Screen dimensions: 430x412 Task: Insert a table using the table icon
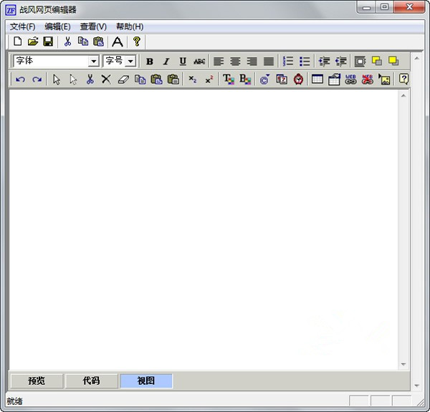(317, 80)
